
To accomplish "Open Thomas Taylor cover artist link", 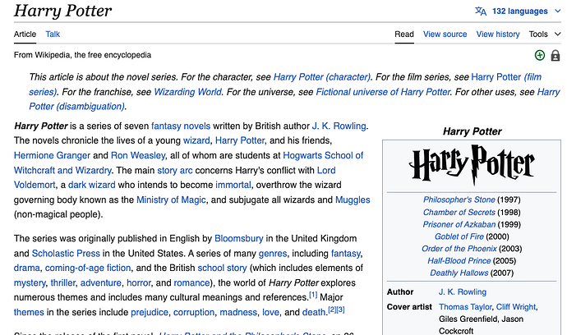I will [465, 307].
